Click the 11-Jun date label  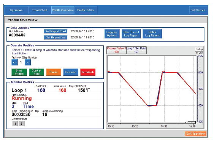200,53
